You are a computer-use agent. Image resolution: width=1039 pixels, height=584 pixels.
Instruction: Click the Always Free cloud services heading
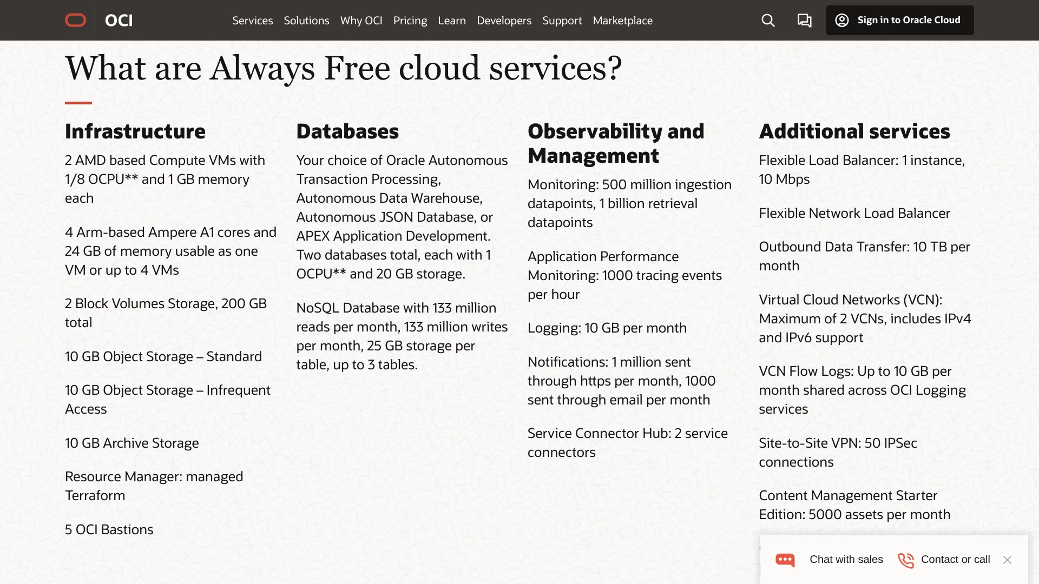pyautogui.click(x=343, y=68)
